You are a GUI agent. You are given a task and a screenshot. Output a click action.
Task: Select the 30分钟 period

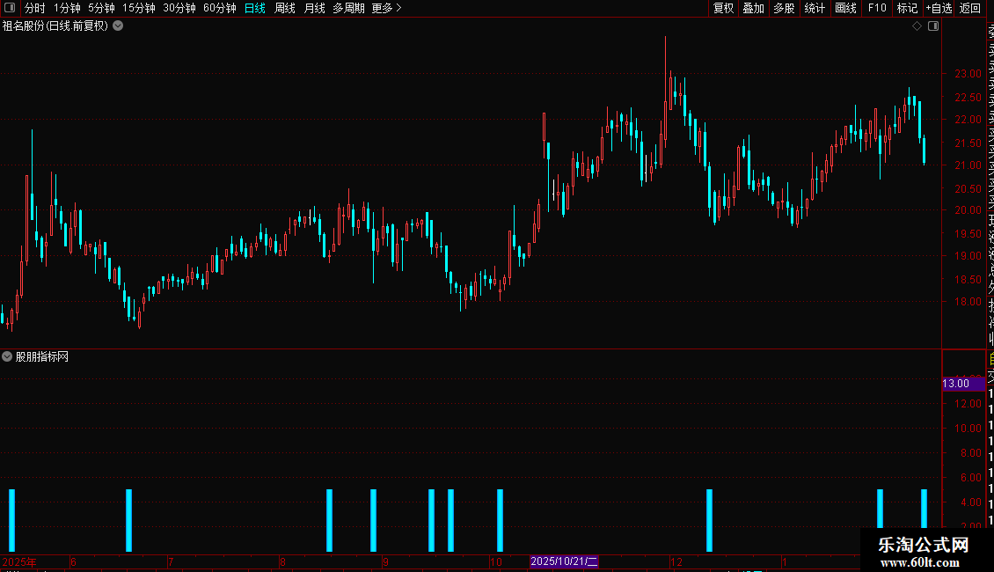coord(179,8)
